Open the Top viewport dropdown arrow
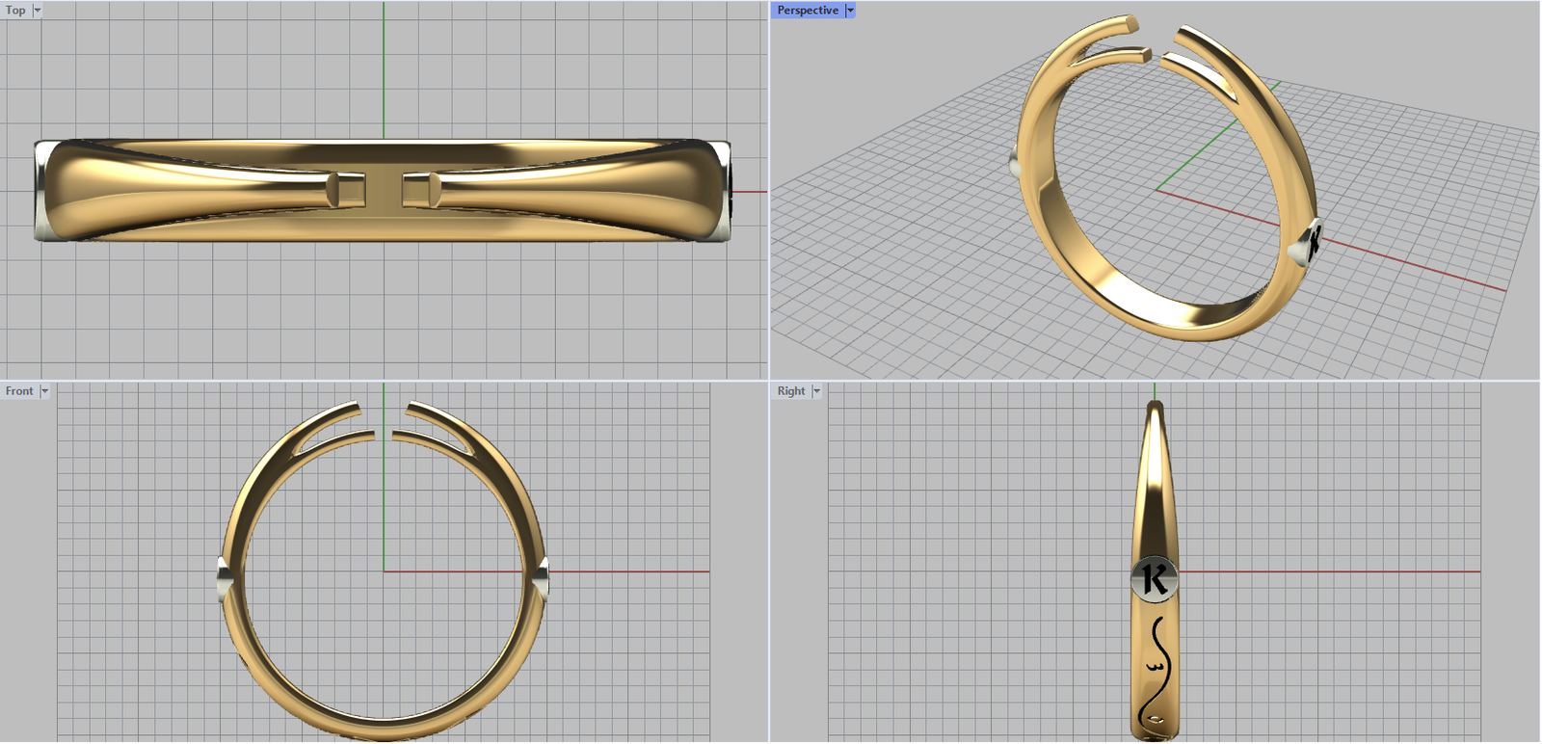This screenshot has height=744, width=1542. (38, 11)
